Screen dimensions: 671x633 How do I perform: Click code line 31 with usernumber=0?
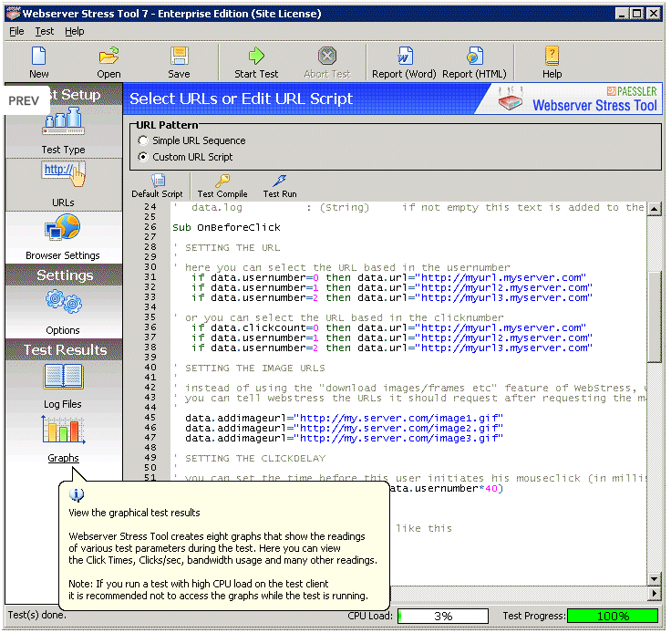388,278
